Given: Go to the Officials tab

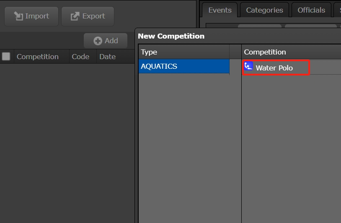Looking at the screenshot, I should coord(311,10).
